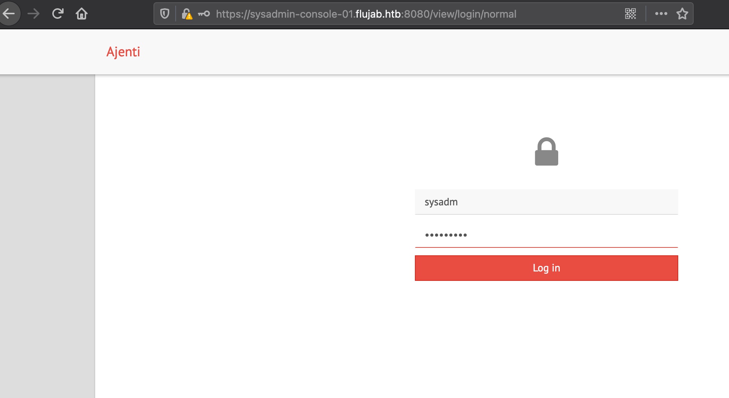Click the grey padlock icon above form
729x398 pixels.
point(546,152)
